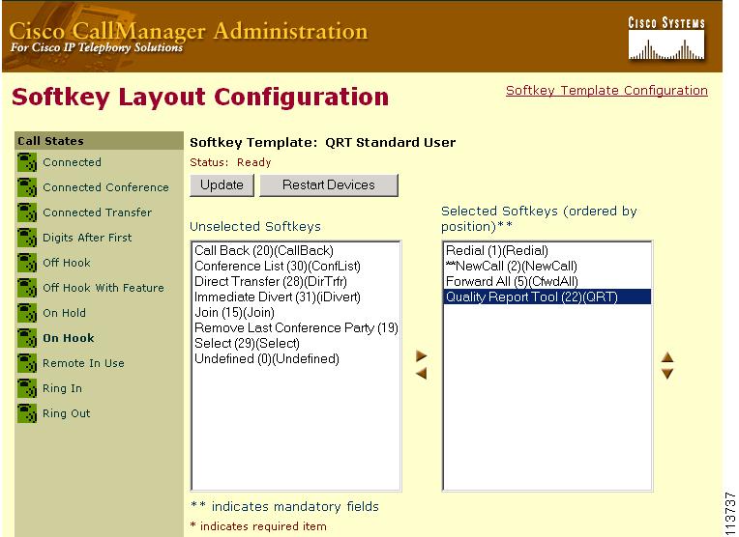This screenshot has height=537, width=739.
Task: Click the phone icon next to Off Hook
Action: pos(27,263)
